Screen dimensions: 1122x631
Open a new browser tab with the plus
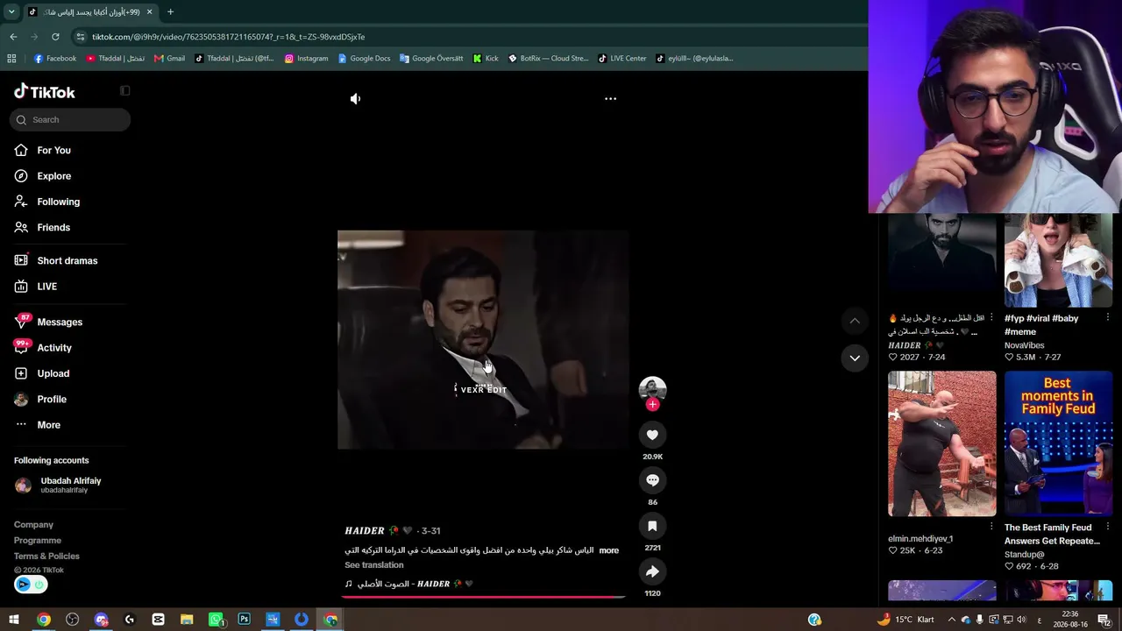[x=170, y=12]
